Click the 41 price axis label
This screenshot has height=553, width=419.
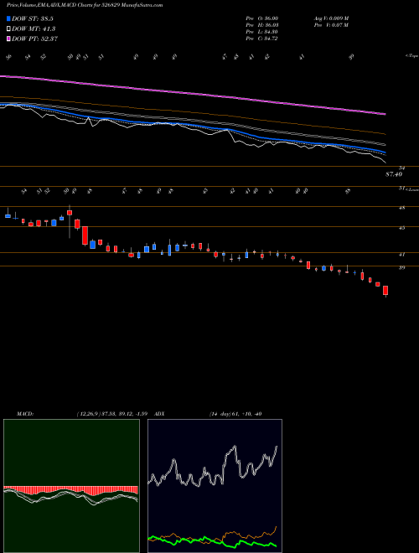click(x=401, y=254)
